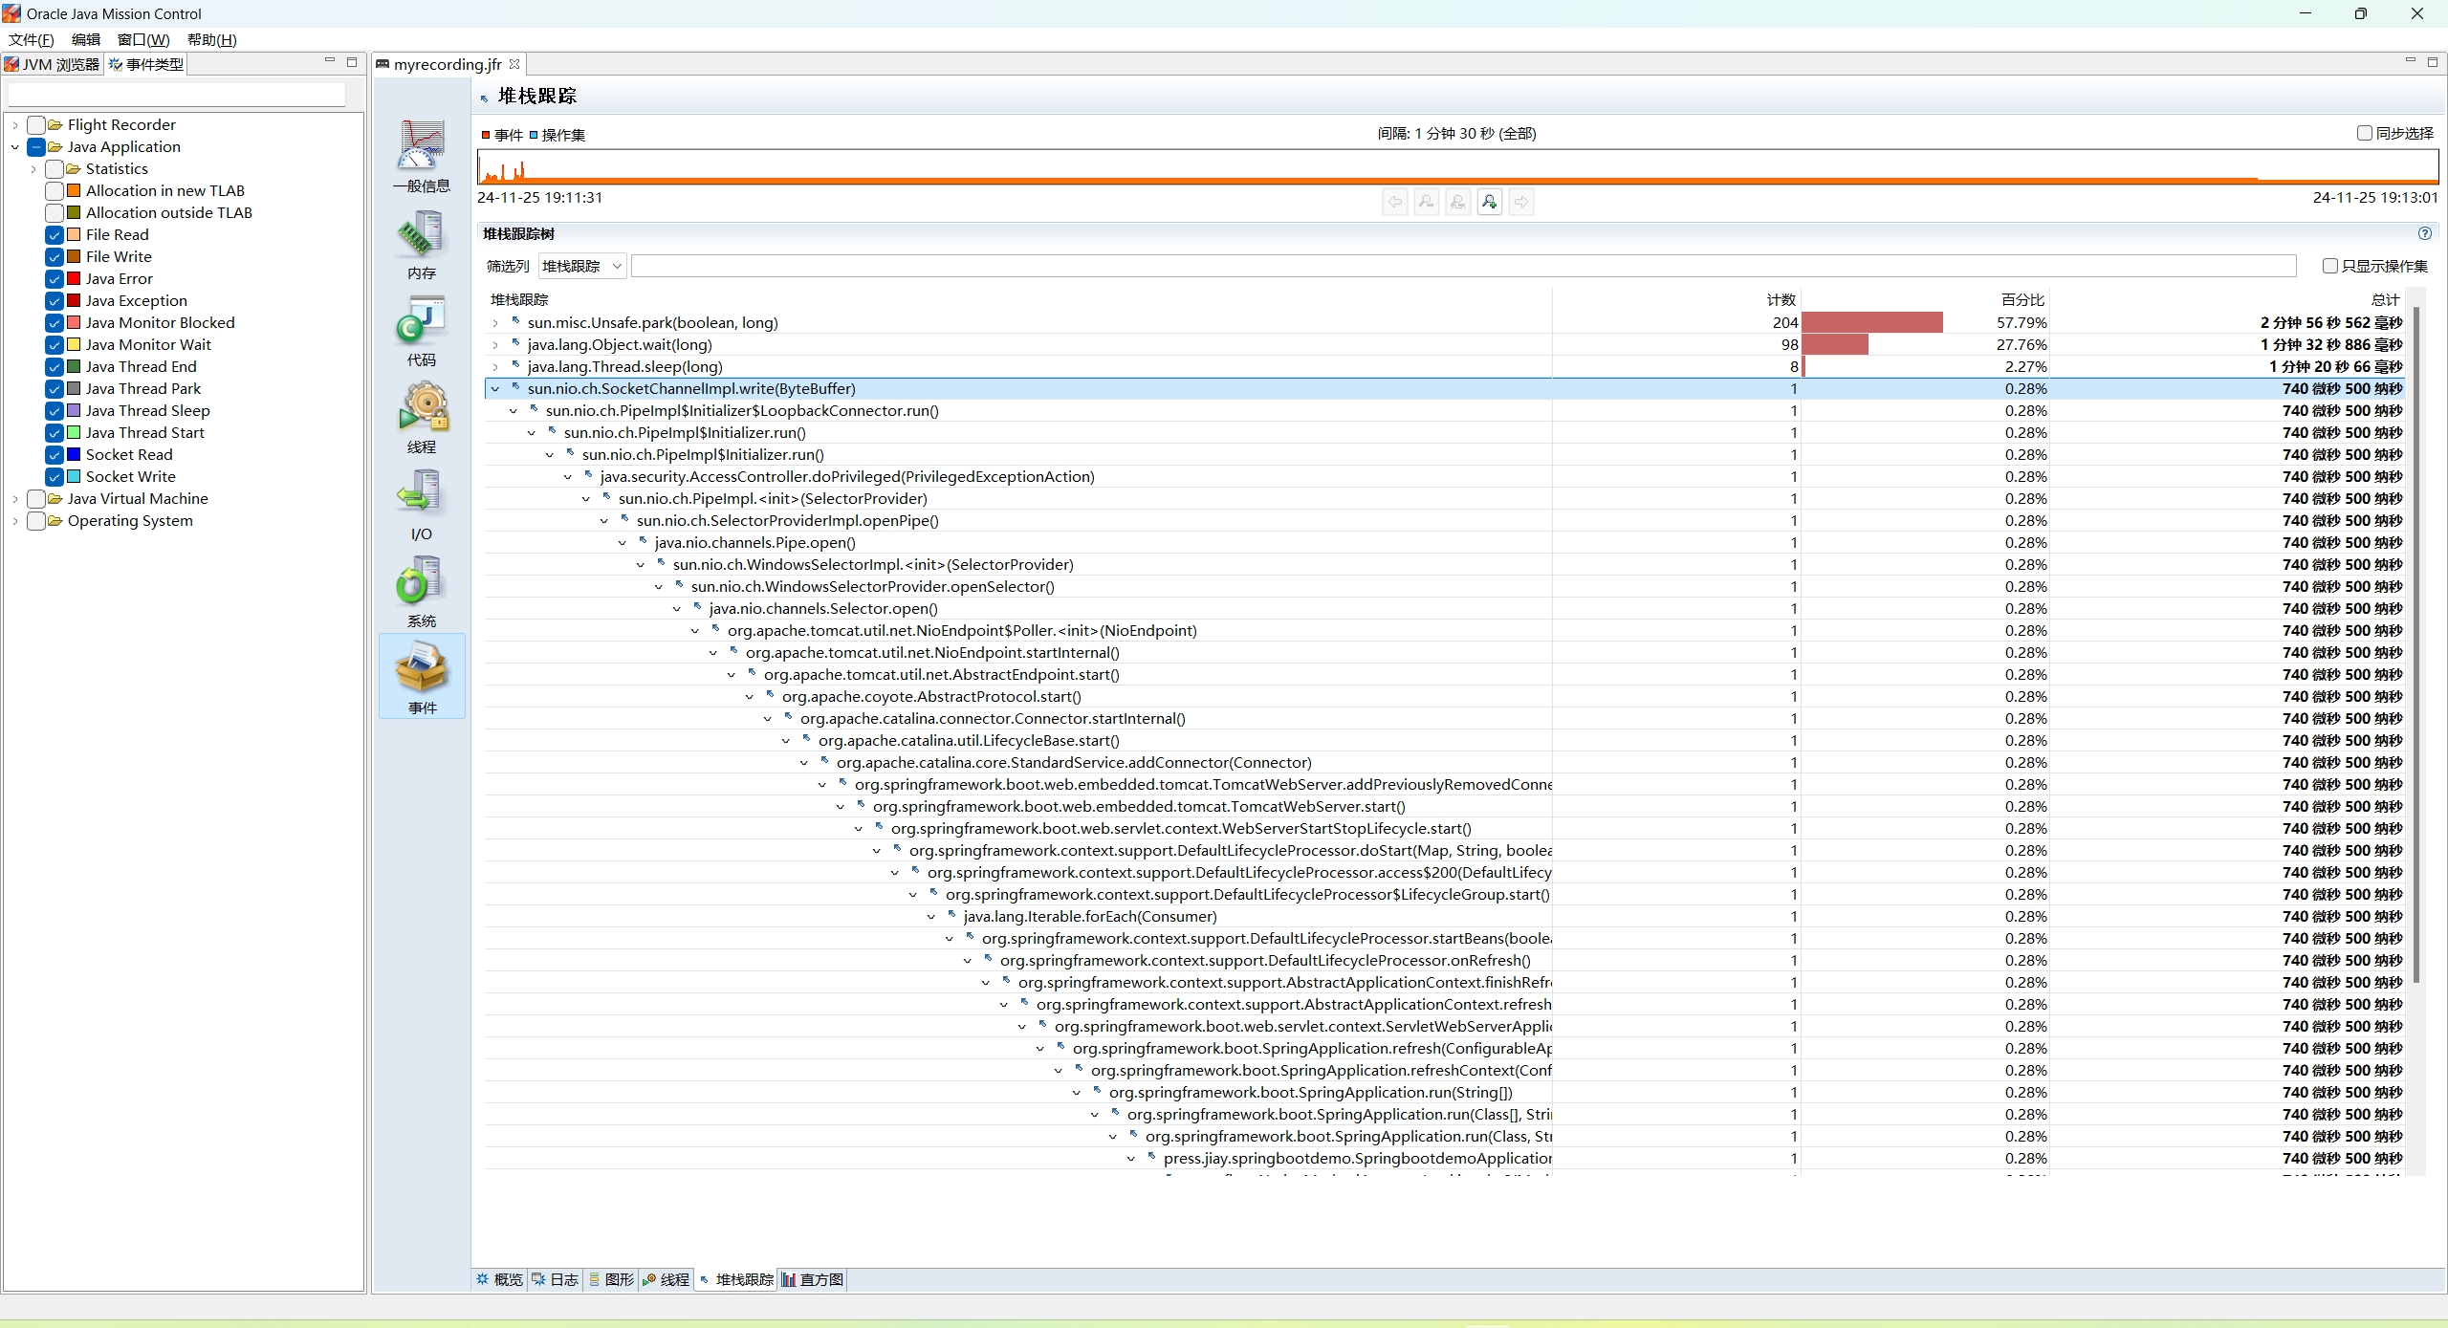Screen dimensions: 2448x1328
Task: Enable the 只显示操作集 checkbox
Action: coord(2330,266)
